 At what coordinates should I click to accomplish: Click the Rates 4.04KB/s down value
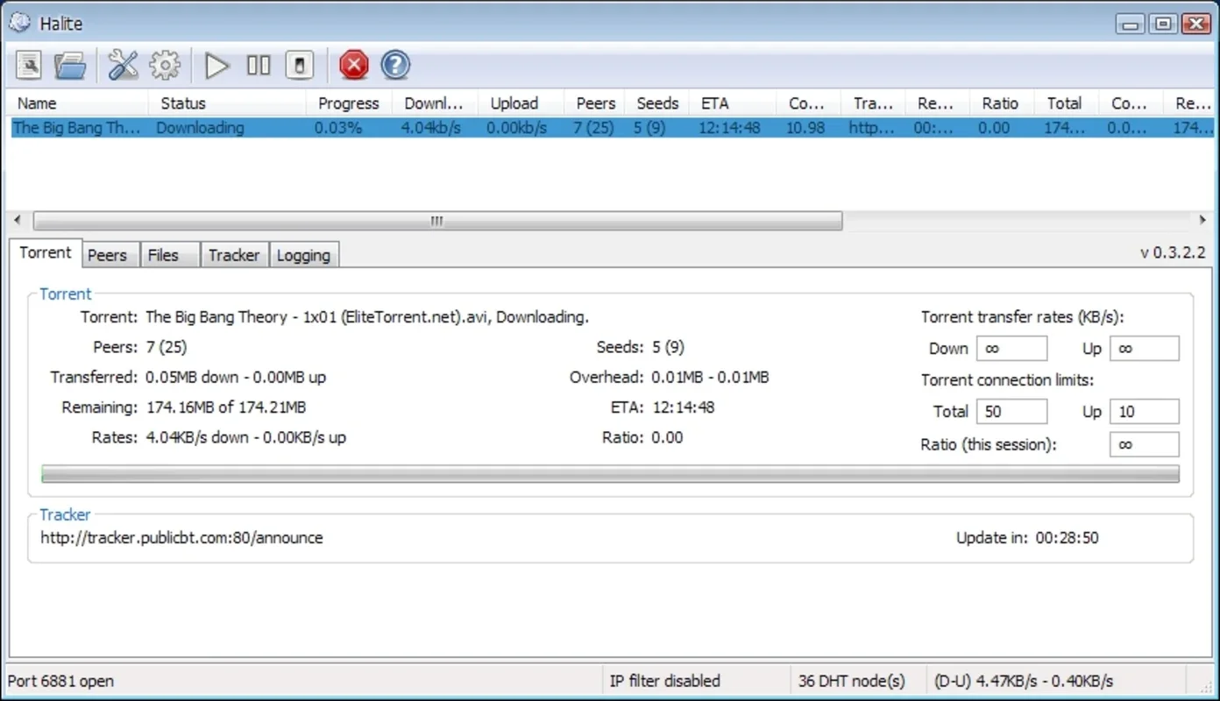[245, 437]
